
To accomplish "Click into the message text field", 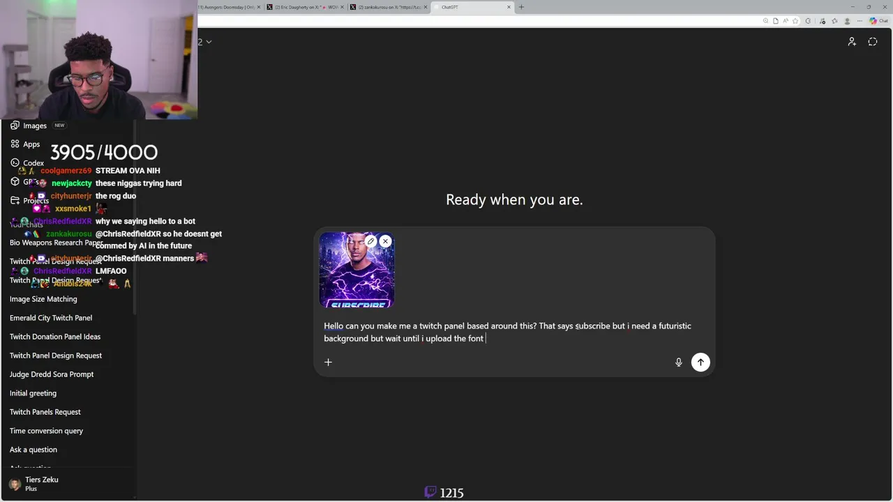I will coord(514,332).
